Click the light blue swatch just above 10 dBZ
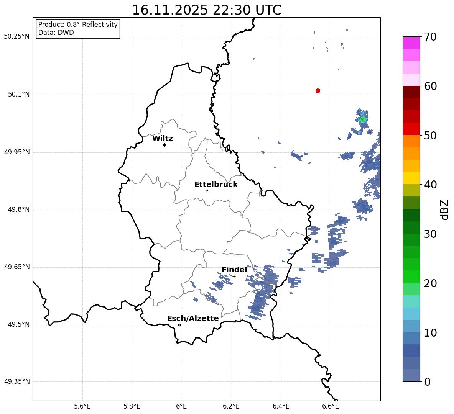This screenshot has height=414, width=454. (411, 326)
